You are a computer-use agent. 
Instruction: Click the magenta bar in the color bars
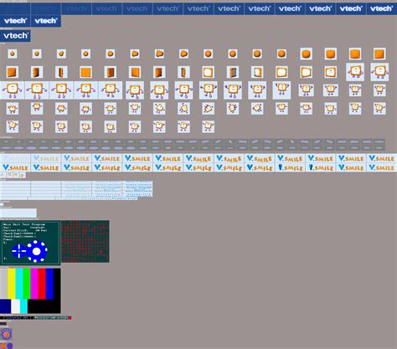coord(34,284)
